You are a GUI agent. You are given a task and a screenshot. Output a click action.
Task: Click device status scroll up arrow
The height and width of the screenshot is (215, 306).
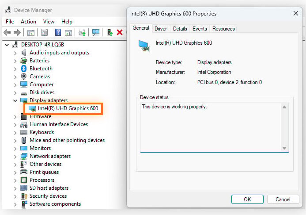click(x=284, y=107)
